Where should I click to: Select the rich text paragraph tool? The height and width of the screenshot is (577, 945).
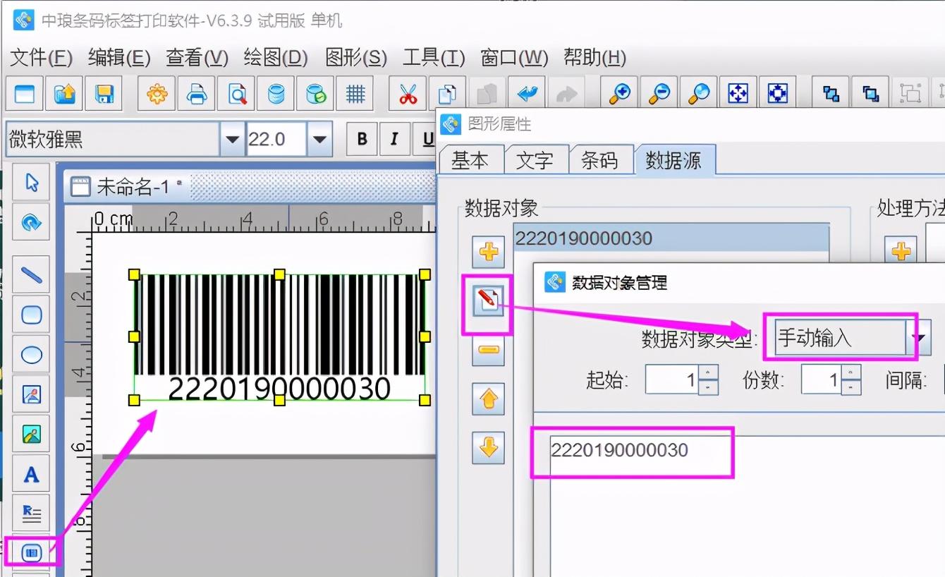pyautogui.click(x=31, y=513)
